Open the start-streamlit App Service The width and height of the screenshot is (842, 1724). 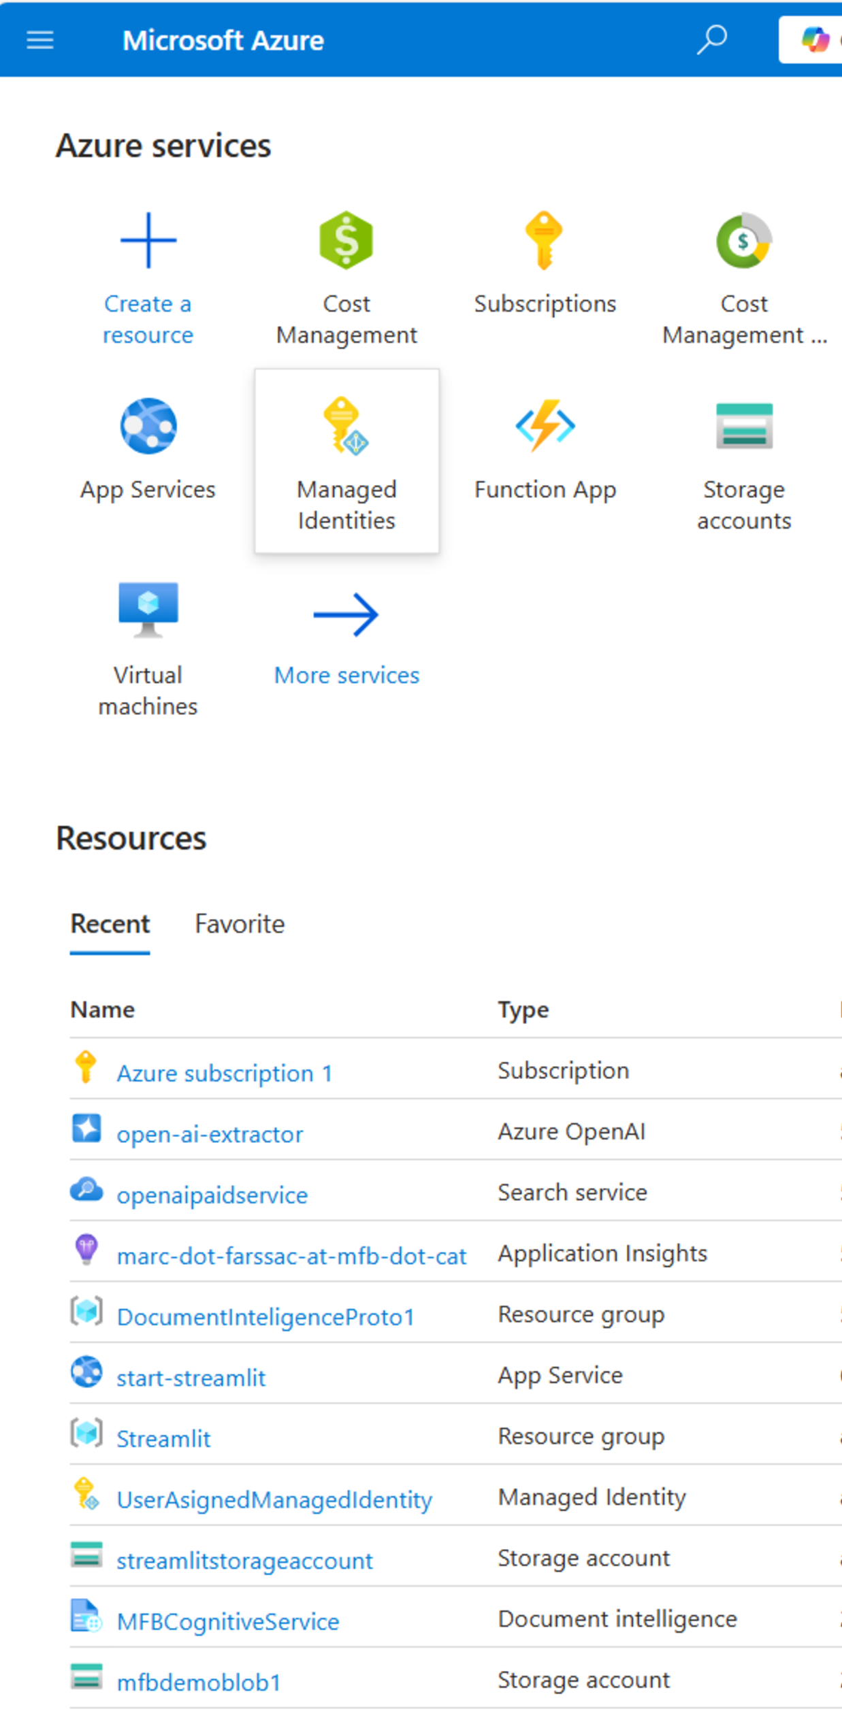(x=191, y=1378)
